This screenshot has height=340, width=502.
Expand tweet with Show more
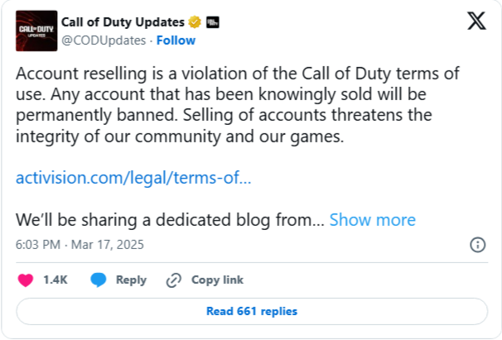tap(372, 220)
